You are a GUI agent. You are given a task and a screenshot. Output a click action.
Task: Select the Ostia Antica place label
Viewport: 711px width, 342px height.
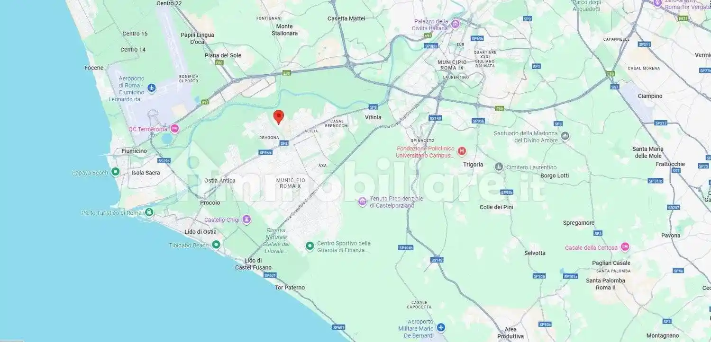[219, 180]
